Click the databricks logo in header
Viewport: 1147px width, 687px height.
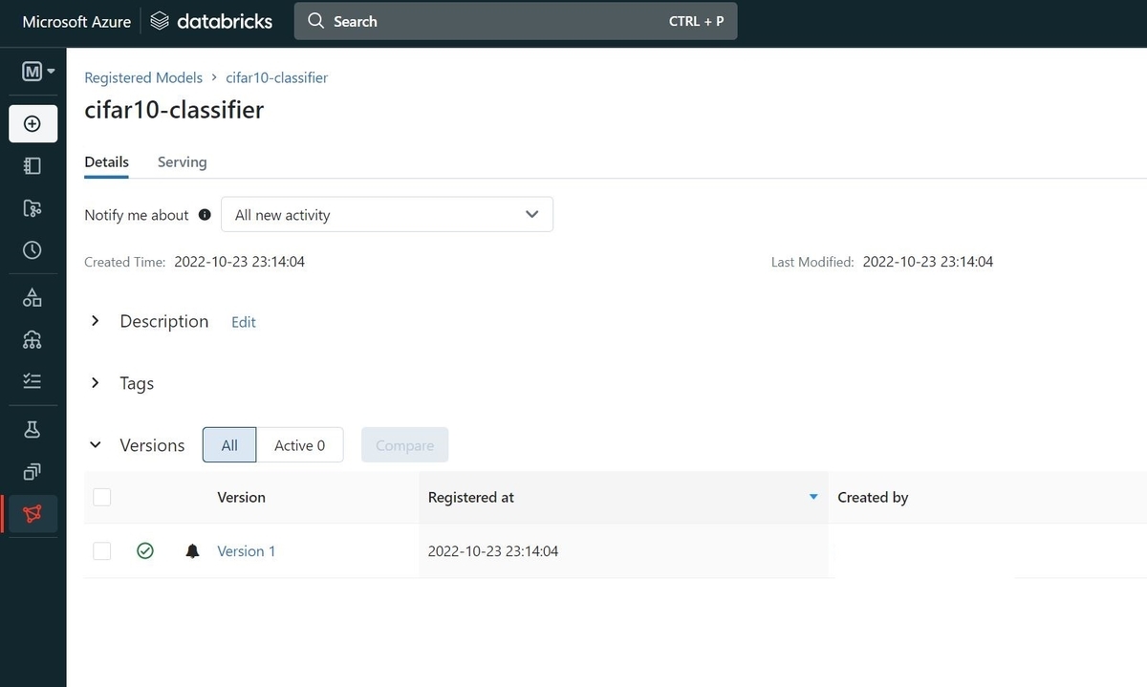[x=212, y=21]
